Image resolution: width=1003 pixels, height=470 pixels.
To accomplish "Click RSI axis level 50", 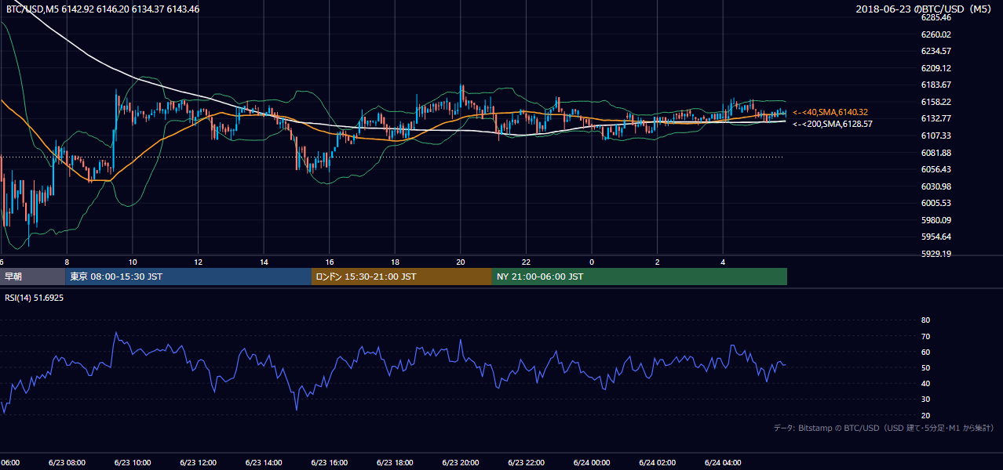I will coord(925,367).
